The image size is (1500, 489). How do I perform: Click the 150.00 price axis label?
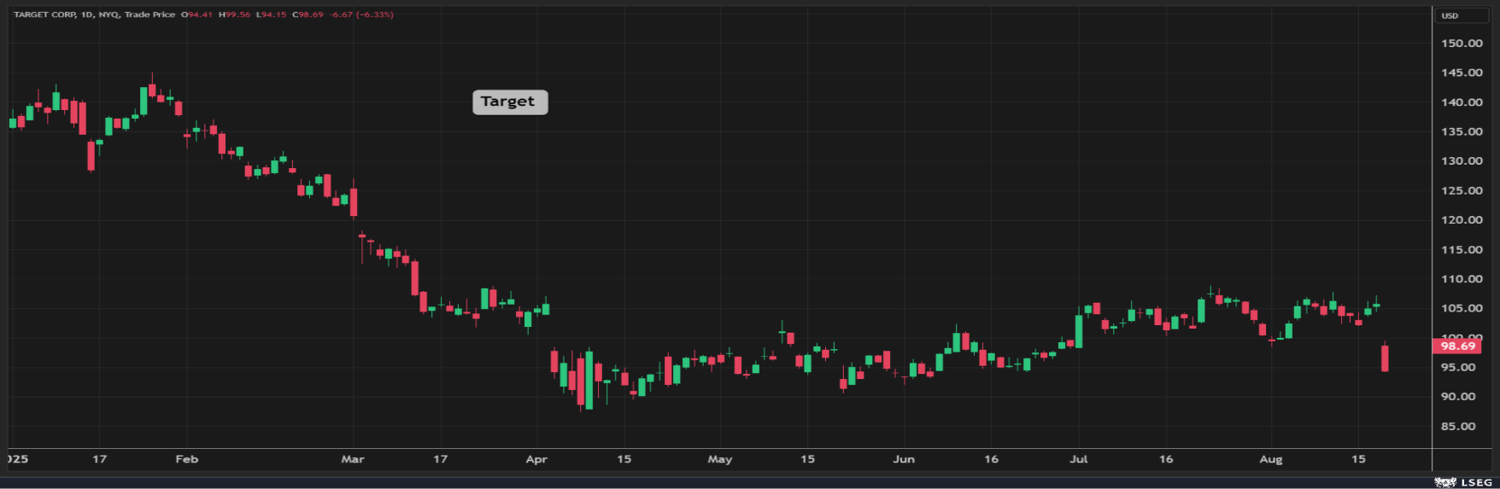tap(1461, 43)
